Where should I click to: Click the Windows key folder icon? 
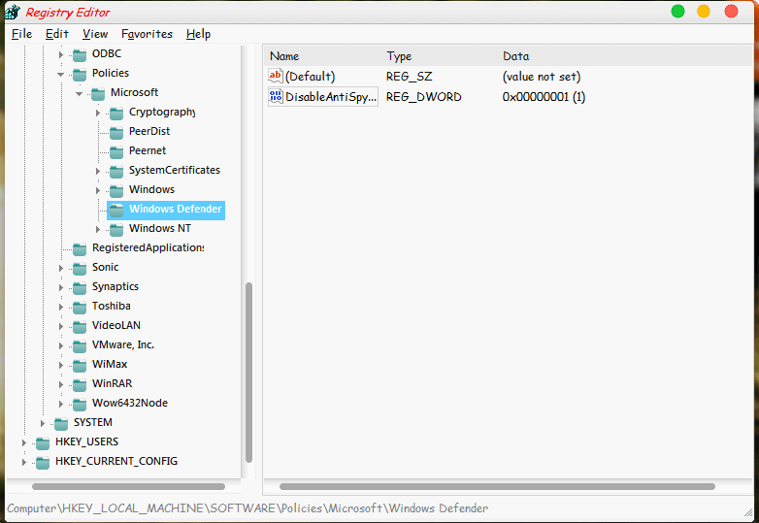pos(116,190)
